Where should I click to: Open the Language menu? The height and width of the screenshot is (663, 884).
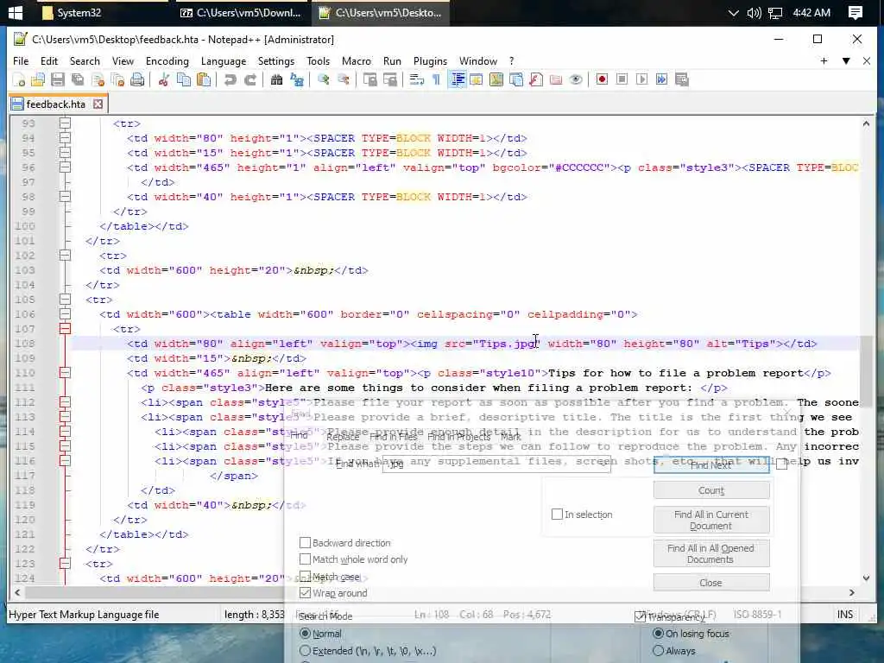pos(224,61)
